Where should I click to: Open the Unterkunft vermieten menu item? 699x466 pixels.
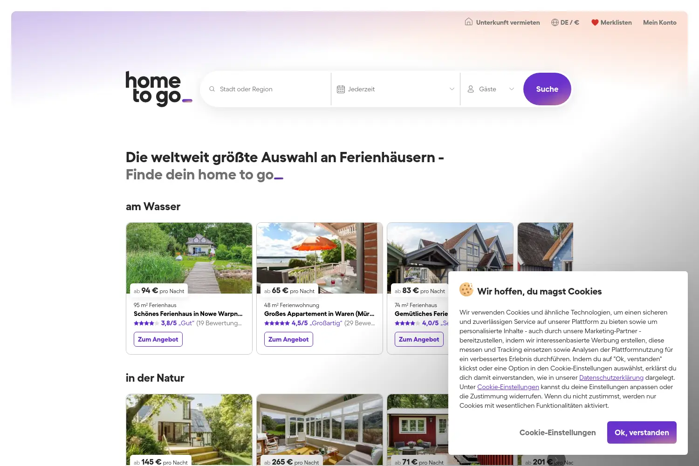pos(502,22)
